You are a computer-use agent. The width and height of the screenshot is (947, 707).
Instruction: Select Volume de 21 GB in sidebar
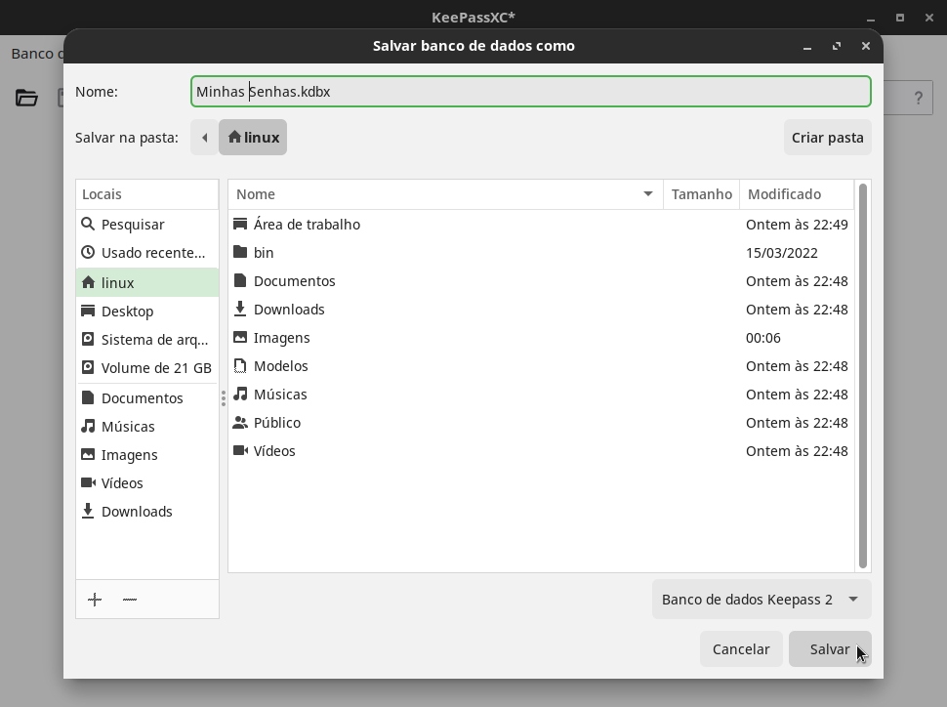pos(146,368)
